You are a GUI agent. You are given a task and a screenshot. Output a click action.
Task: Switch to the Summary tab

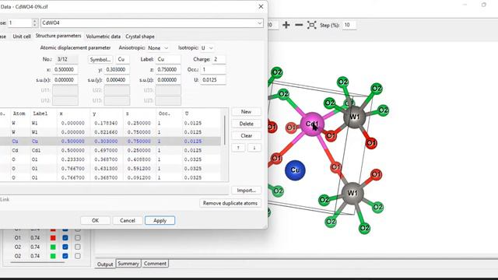pos(128,264)
